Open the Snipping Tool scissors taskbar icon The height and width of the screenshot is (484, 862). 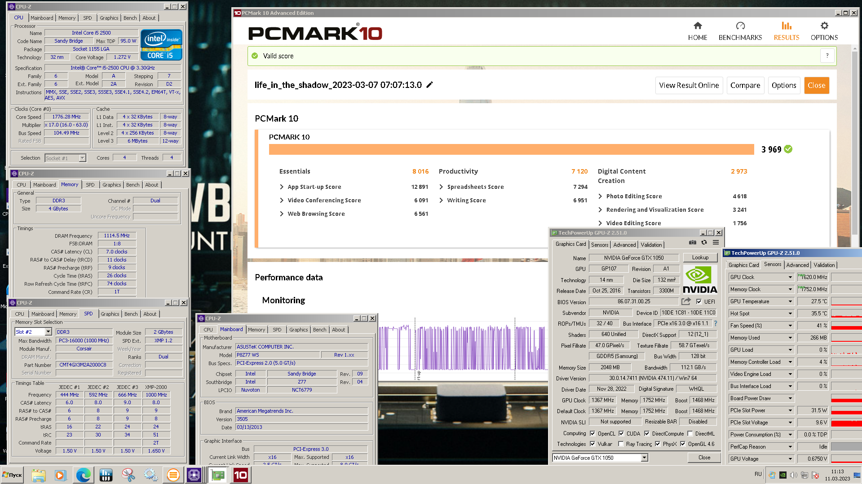coord(128,475)
